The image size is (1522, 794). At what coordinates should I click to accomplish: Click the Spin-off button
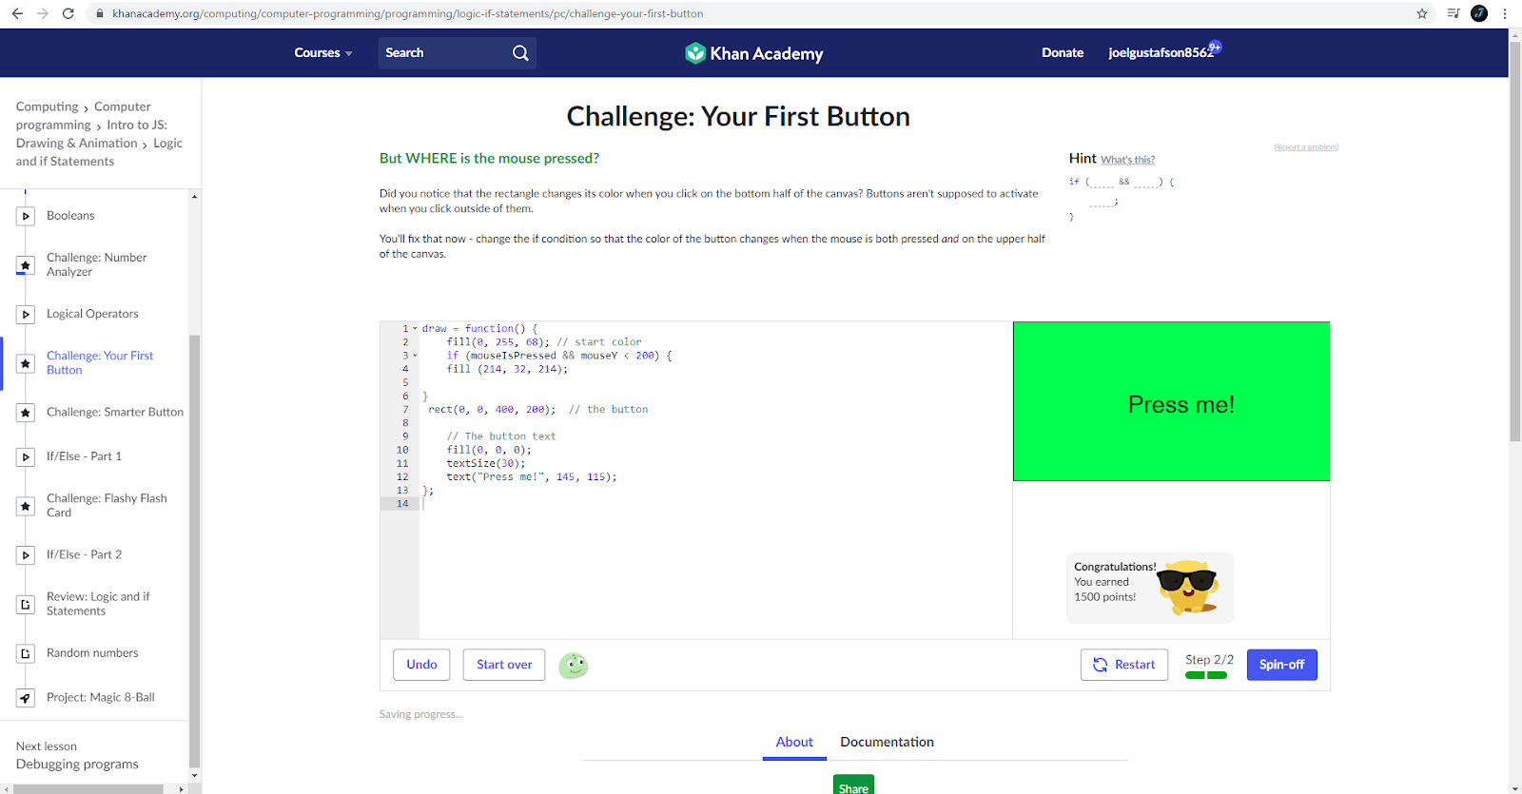click(x=1281, y=665)
